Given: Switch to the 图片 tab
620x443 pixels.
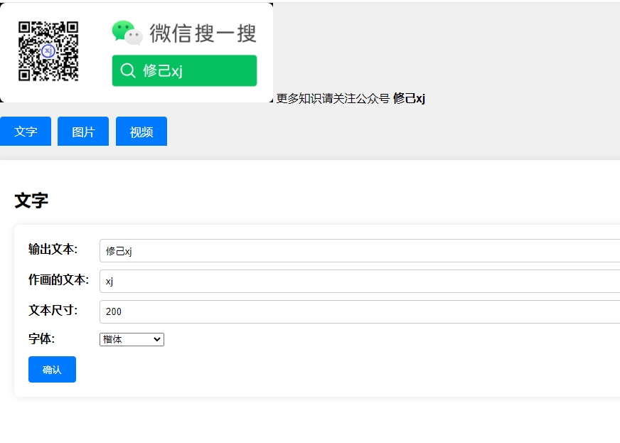Looking at the screenshot, I should pos(83,132).
